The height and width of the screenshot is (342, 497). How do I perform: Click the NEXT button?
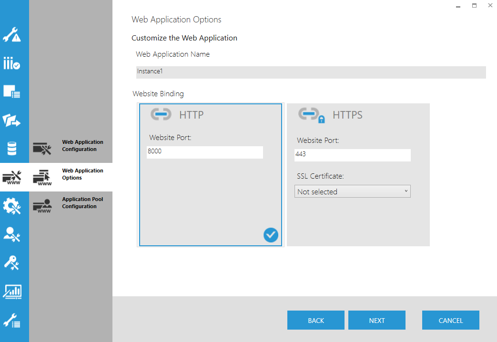click(377, 320)
